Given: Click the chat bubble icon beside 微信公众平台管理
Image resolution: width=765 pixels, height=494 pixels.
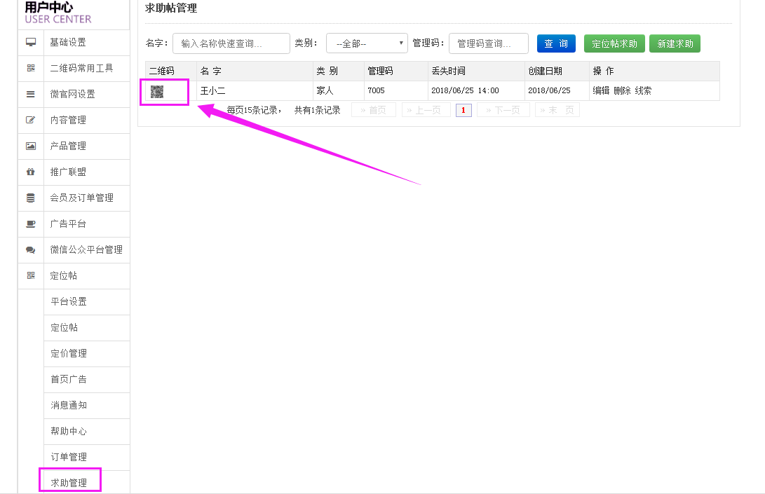Looking at the screenshot, I should (31, 249).
